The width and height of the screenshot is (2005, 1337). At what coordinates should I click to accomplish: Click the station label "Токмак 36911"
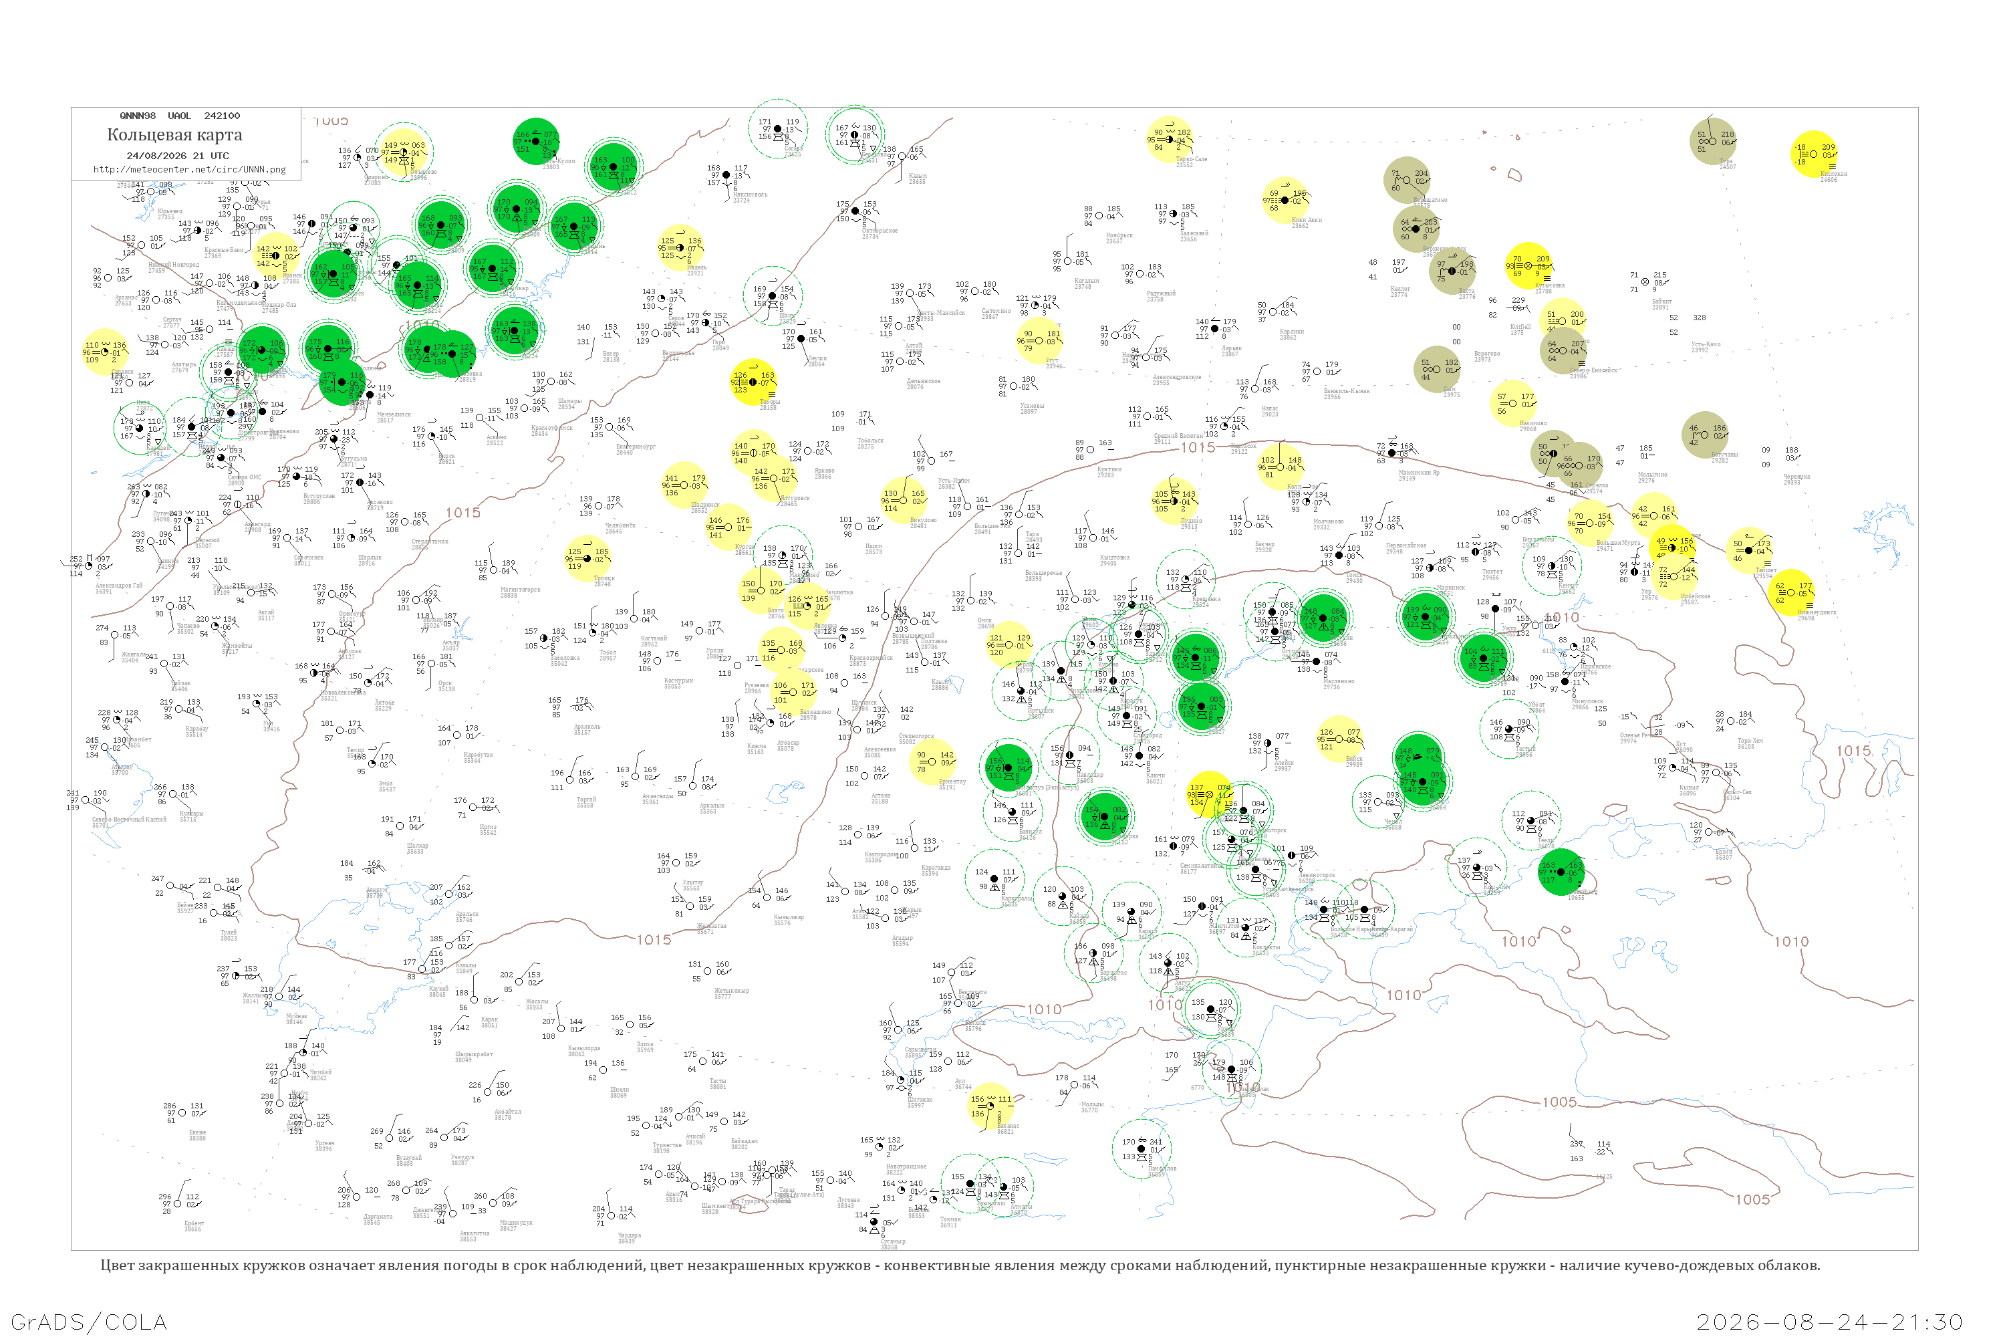pos(950,1222)
